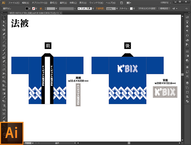
Task: Select the Rotate tool
Action: tap(4, 66)
